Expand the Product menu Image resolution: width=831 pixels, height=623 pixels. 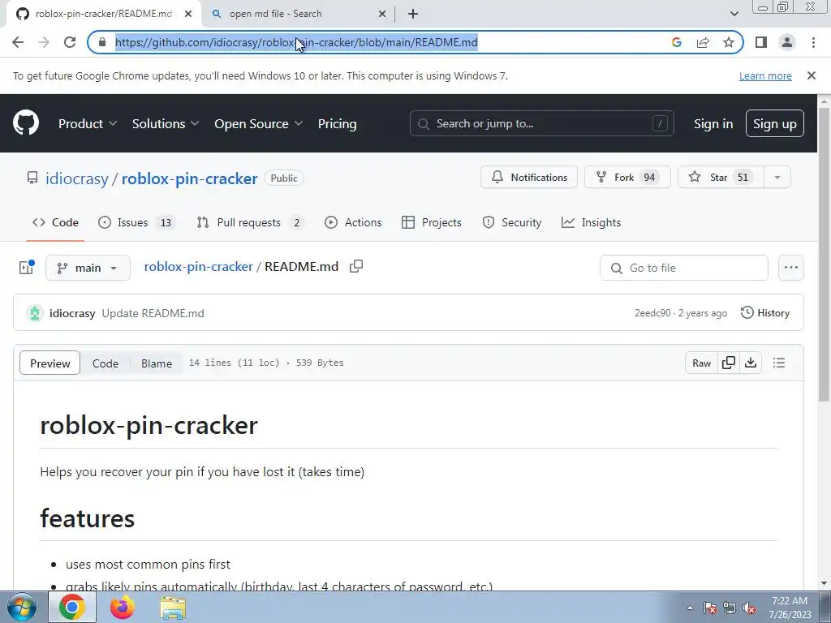click(88, 123)
